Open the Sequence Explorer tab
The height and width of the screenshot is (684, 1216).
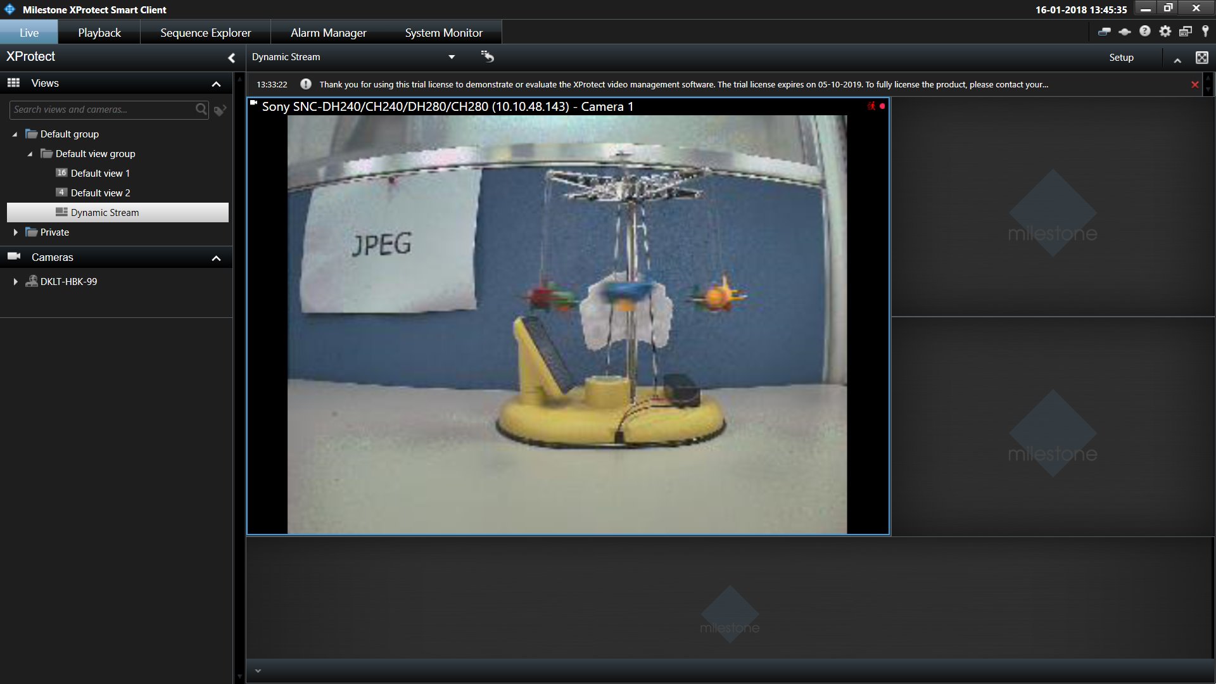[205, 32]
